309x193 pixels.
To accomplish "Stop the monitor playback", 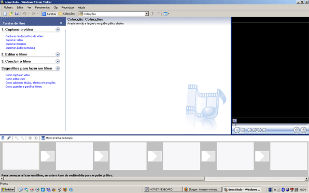I will pyautogui.click(x=243, y=130).
